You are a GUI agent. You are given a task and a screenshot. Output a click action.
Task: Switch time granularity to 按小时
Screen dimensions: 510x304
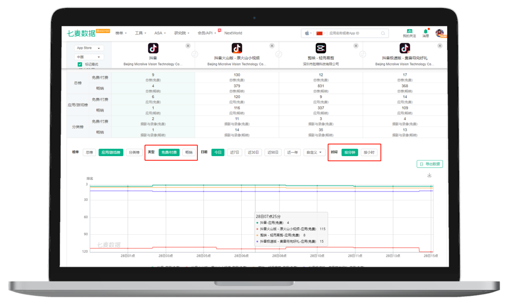(369, 152)
